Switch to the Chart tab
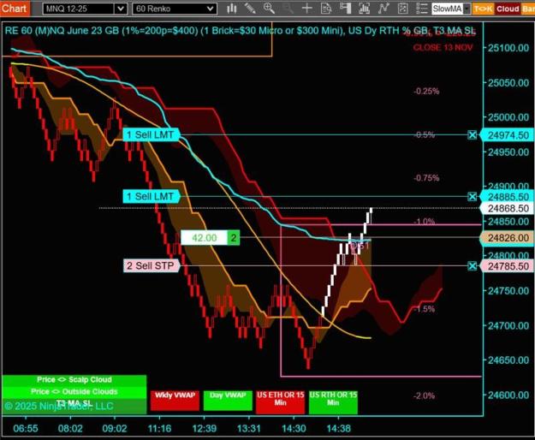This screenshot has height=440, width=535. [15, 9]
